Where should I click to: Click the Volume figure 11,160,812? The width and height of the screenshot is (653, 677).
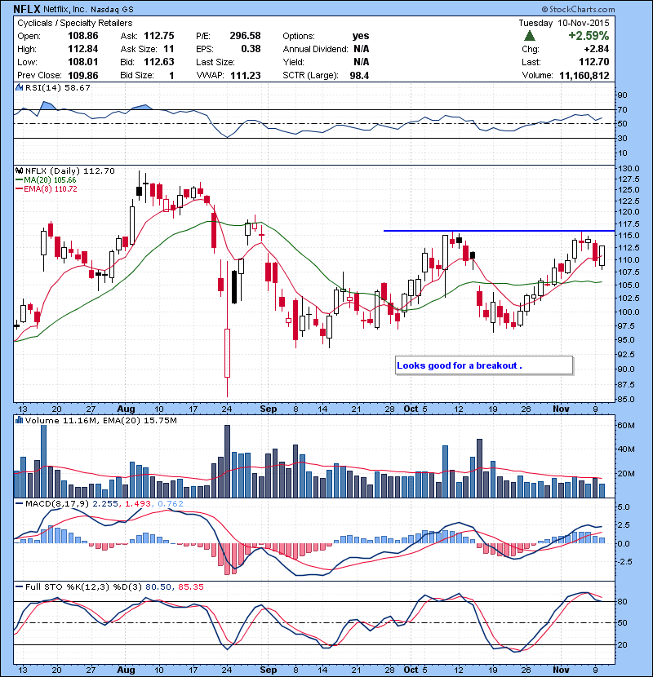coord(584,76)
